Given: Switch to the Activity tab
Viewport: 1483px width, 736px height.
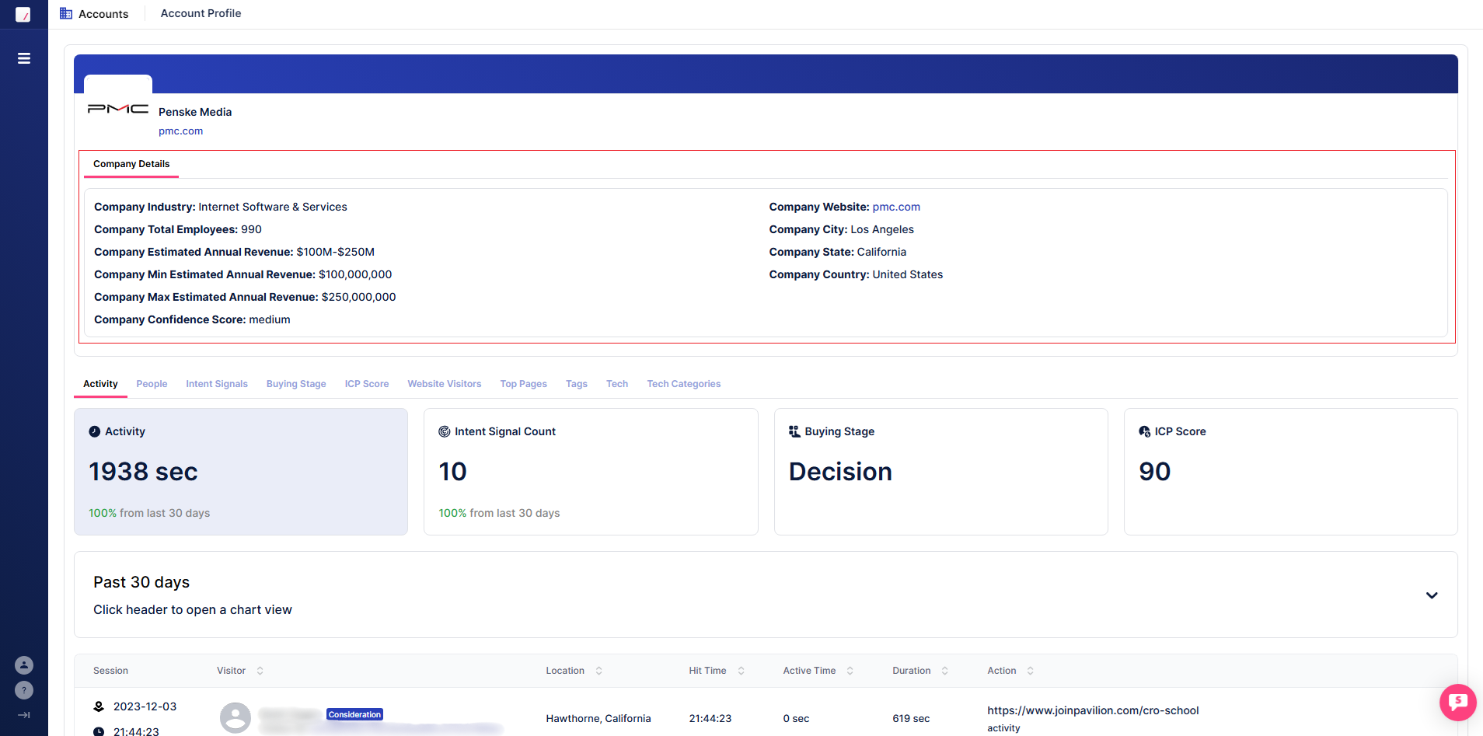Looking at the screenshot, I should pos(100,384).
